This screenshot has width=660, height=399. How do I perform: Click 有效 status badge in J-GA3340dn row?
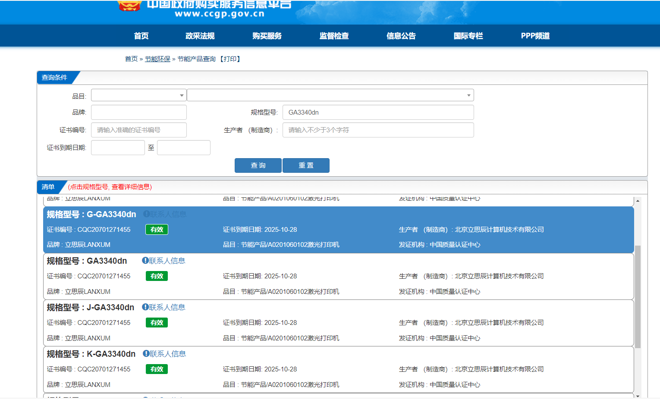click(x=157, y=323)
